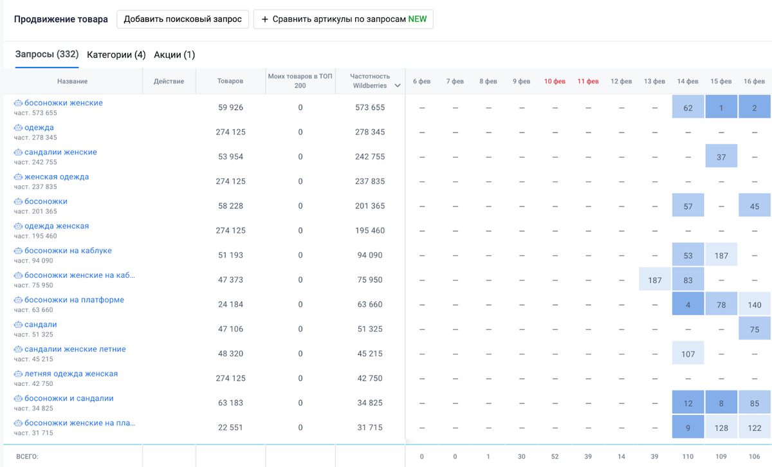Click position 140 on 16 фев

coord(755,304)
